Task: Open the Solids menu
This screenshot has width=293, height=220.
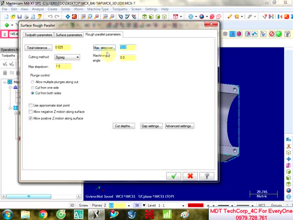Action: [x=65, y=9]
